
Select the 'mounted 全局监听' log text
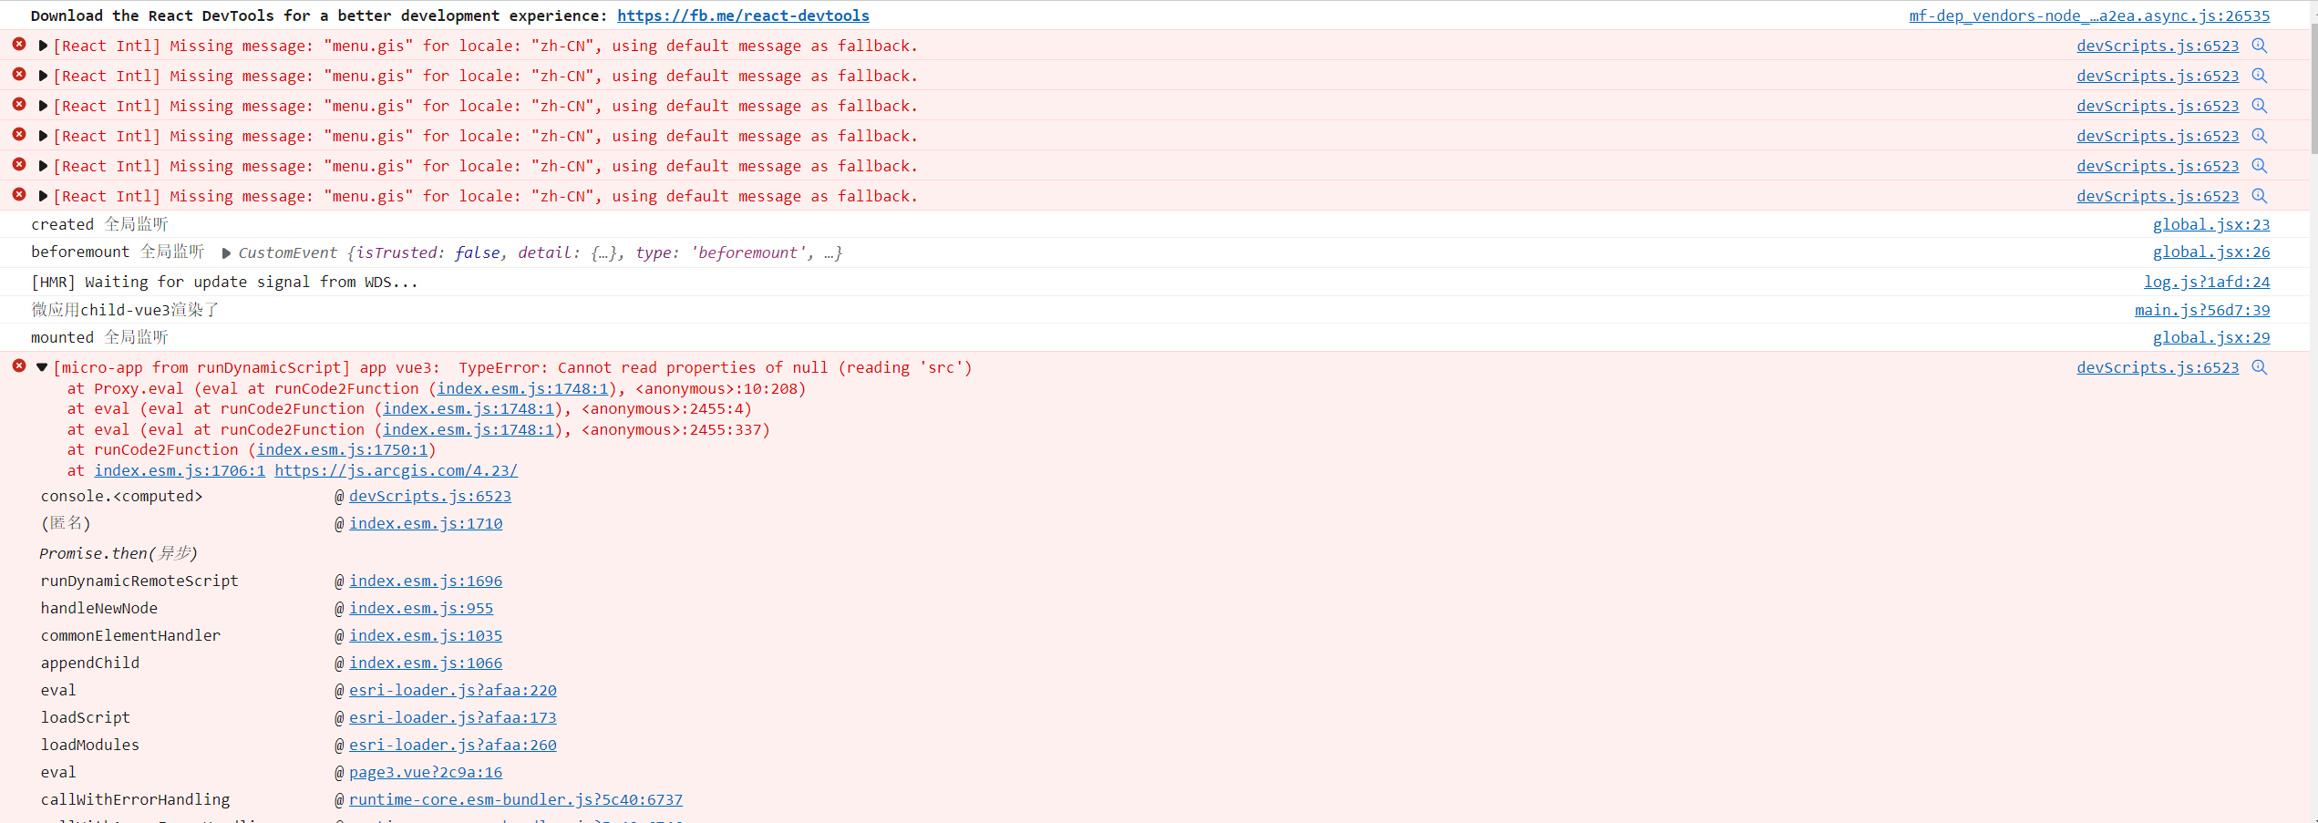click(x=99, y=337)
